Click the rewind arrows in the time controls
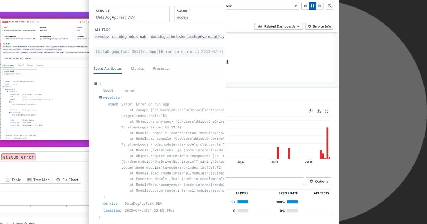This screenshot has width=427, height=224. pyautogui.click(x=305, y=6)
